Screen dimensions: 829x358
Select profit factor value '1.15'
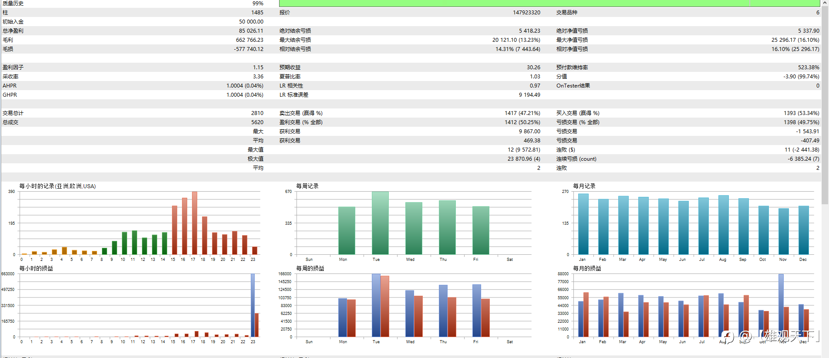point(258,67)
